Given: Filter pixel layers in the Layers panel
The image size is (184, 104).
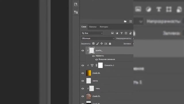Looking at the screenshot, I should pyautogui.click(x=112, y=33).
